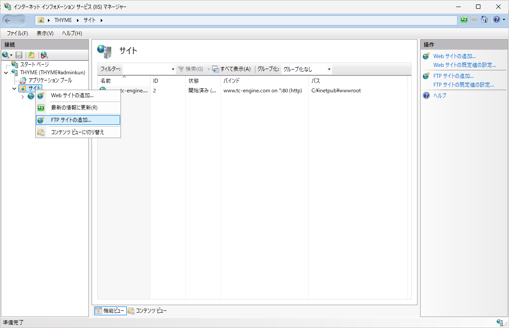509x328 pixels.
Task: Click the stop icon beside refresh
Action: (474, 20)
